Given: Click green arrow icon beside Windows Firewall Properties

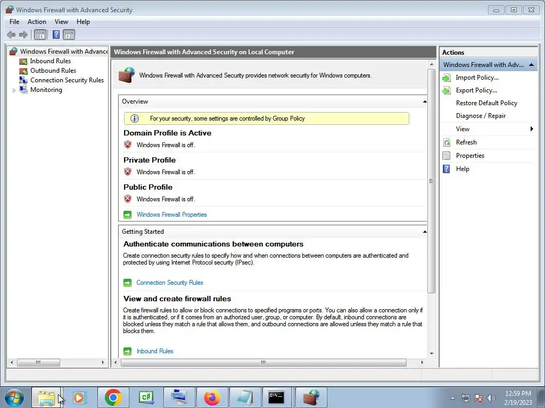Looking at the screenshot, I should pyautogui.click(x=128, y=215).
